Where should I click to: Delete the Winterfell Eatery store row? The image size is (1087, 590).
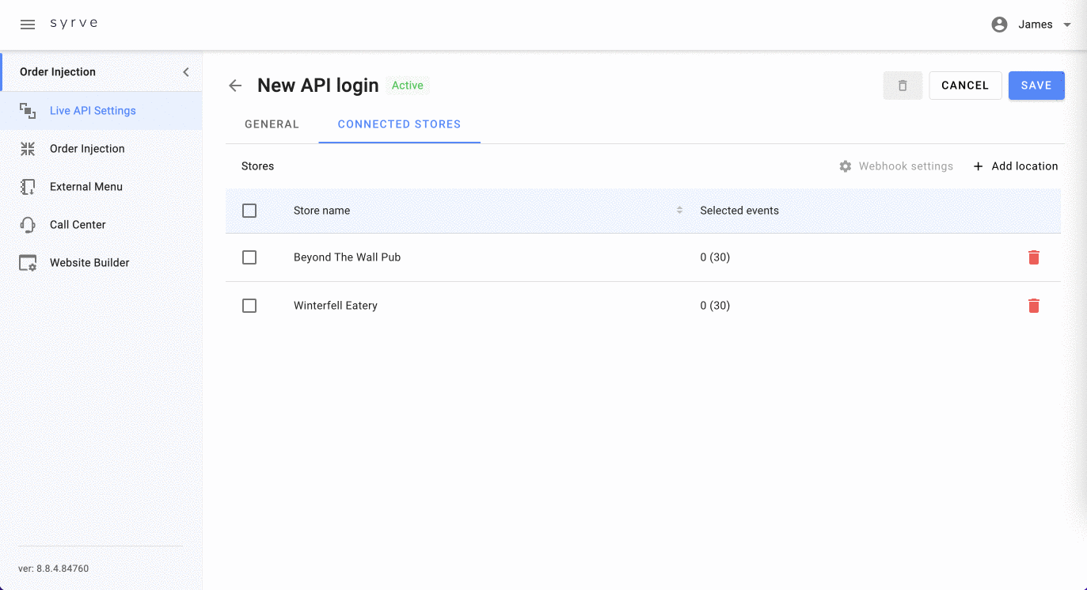1033,306
